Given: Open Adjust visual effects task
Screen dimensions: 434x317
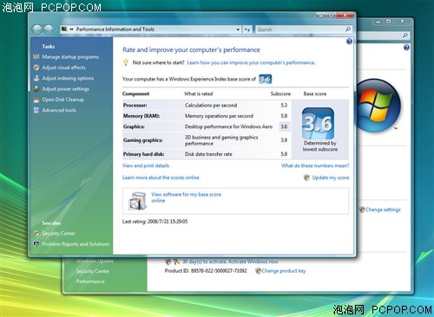Looking at the screenshot, I should coord(64,68).
